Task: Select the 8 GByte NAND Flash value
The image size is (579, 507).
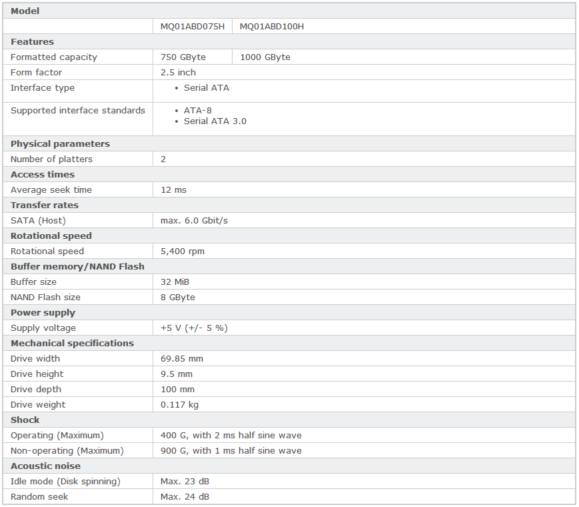Action: (x=178, y=298)
